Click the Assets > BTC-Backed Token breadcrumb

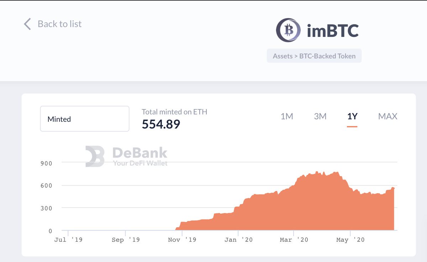click(314, 56)
